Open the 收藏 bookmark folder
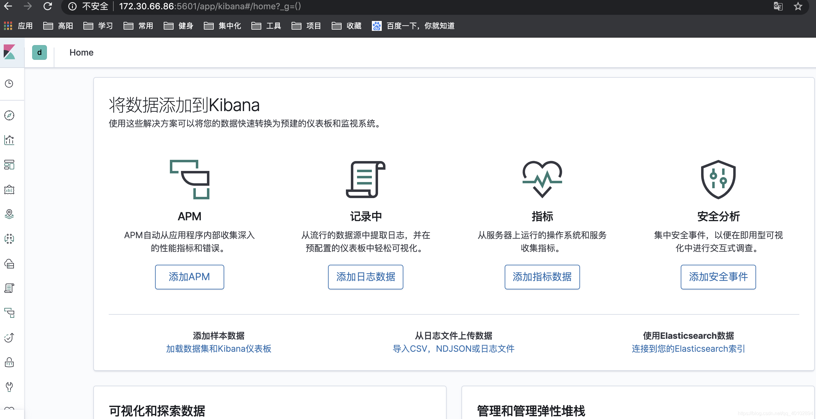 pyautogui.click(x=347, y=26)
